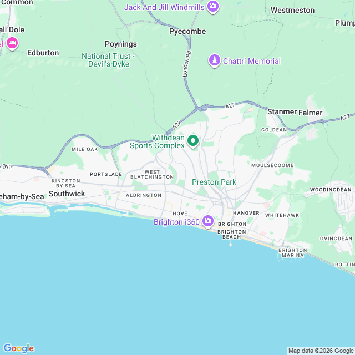This screenshot has height=355, width=355.
Task: Select the Portslade label
Action: coord(106,174)
